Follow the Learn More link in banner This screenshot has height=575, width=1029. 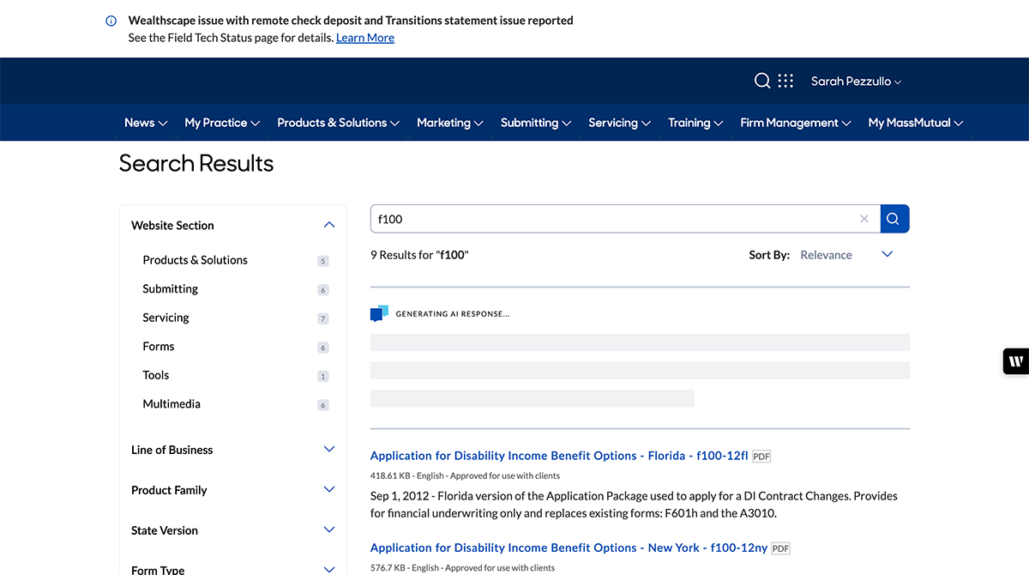(x=365, y=38)
